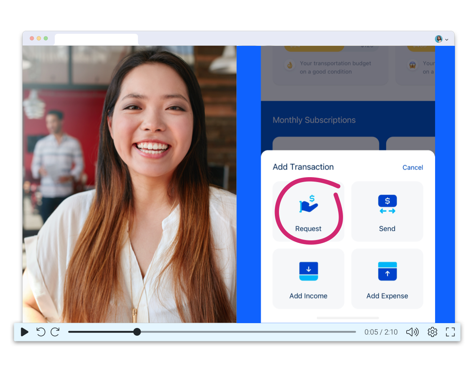Replay the last seconds with rewind icon
This screenshot has width=474, height=373.
click(x=41, y=332)
